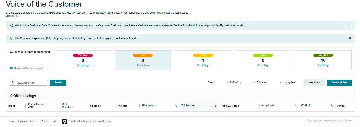Click the Poor orange badge
The height and width of the screenshot is (127, 360).
click(x=143, y=55)
